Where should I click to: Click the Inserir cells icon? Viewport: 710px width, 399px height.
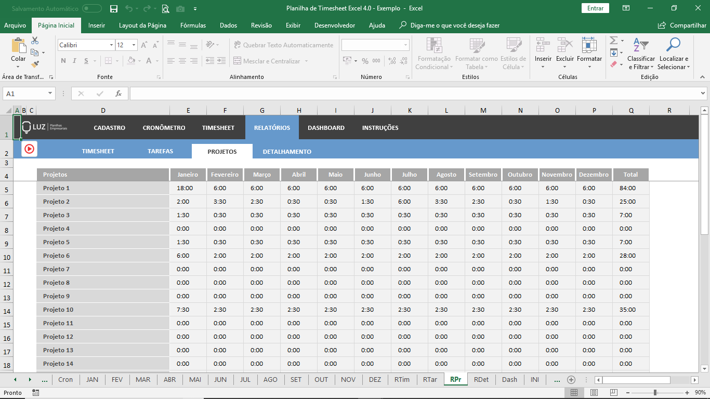(x=543, y=45)
